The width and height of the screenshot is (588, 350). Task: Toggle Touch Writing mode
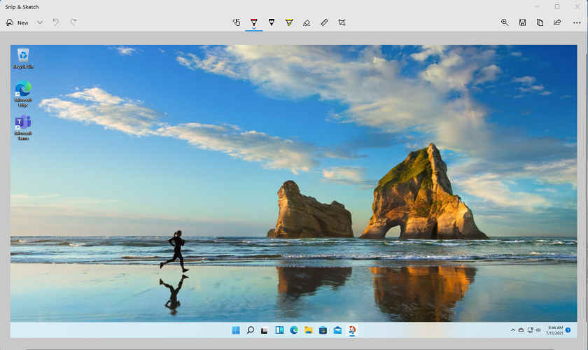[237, 22]
